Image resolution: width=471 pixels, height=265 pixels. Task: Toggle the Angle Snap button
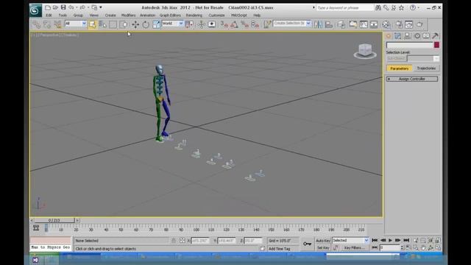click(x=234, y=24)
